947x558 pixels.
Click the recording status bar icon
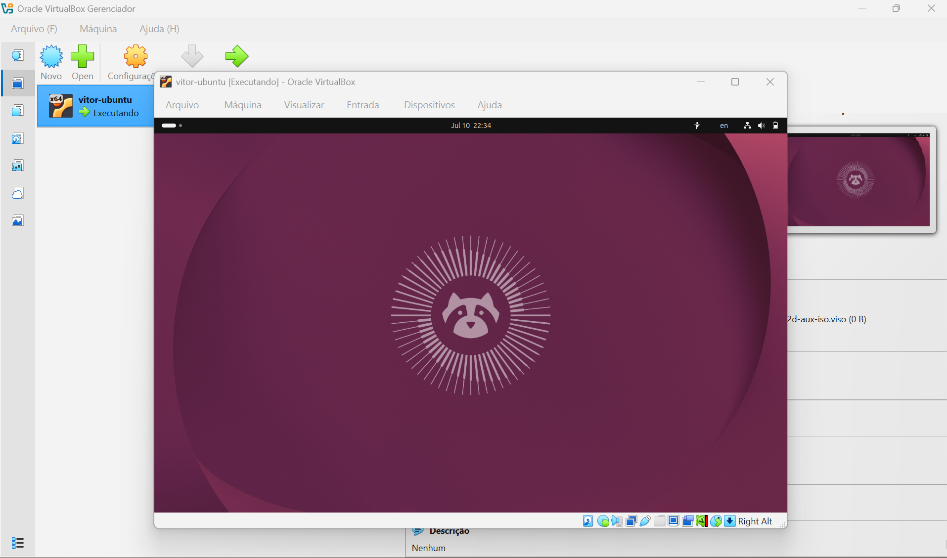coord(687,521)
